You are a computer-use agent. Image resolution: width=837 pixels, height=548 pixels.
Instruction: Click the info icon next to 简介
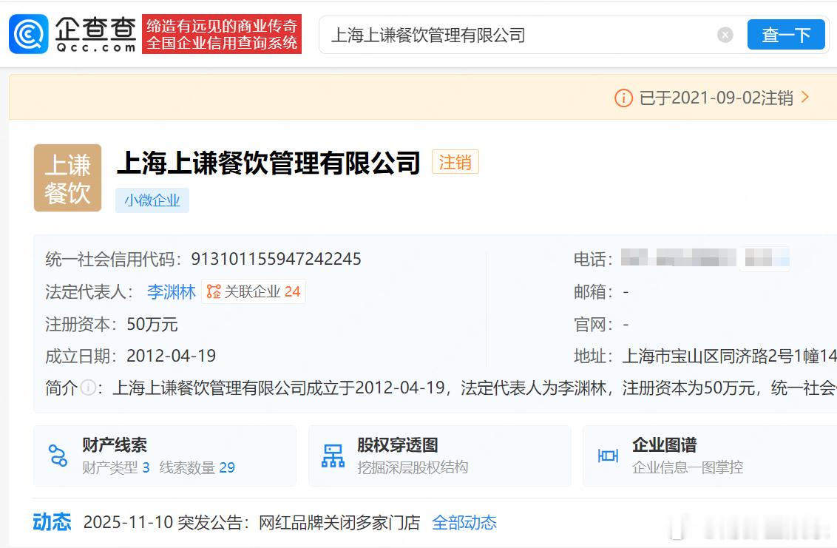click(x=88, y=388)
